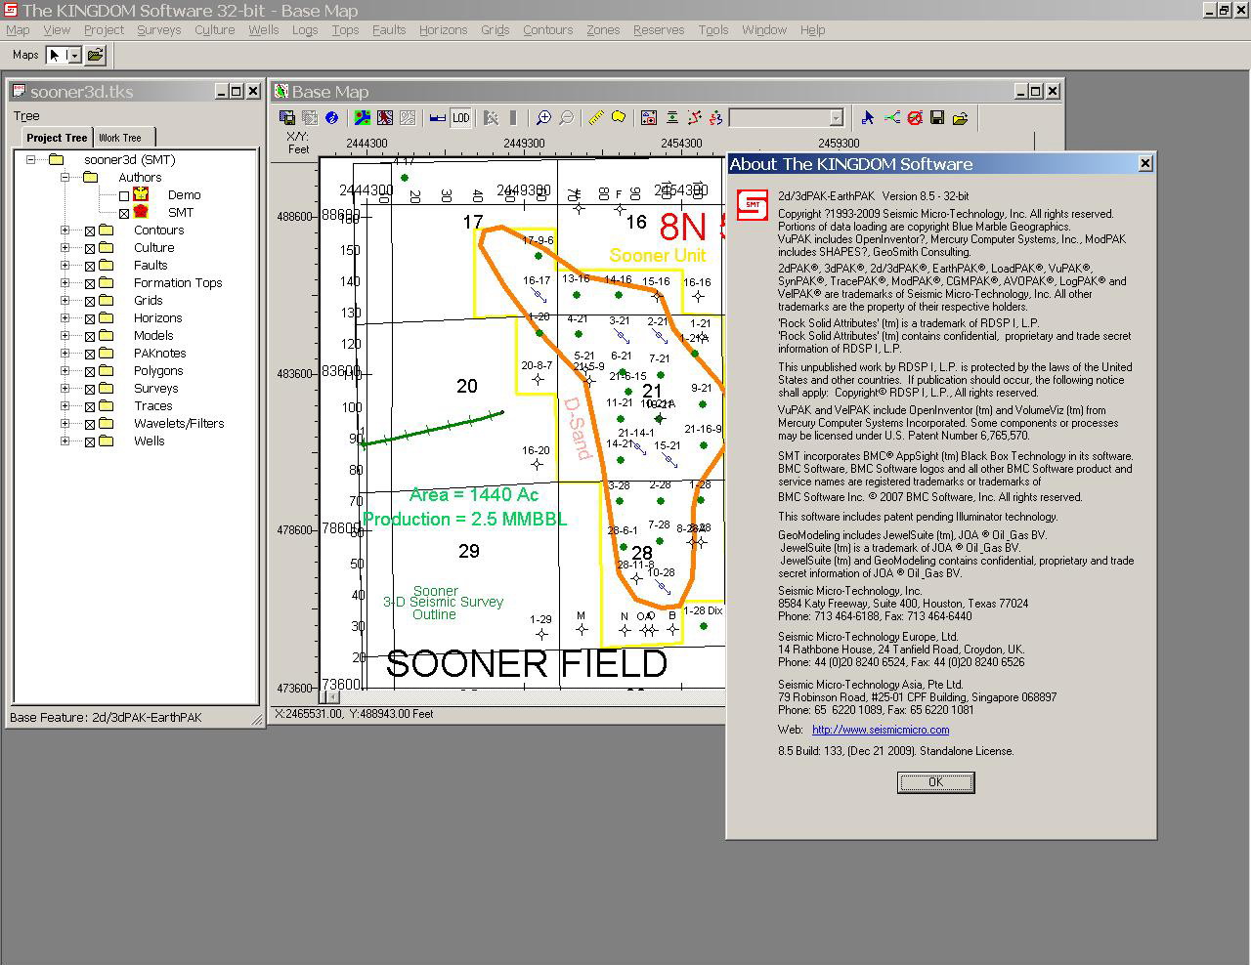The width and height of the screenshot is (1251, 965).
Task: Expand the Wavelets/Filters tree node
Action: (x=65, y=423)
